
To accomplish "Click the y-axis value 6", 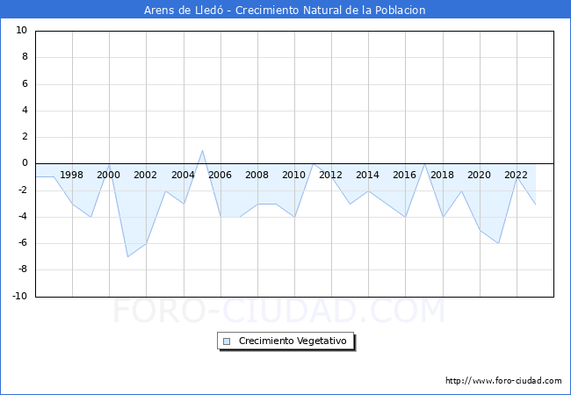I will point(25,83).
